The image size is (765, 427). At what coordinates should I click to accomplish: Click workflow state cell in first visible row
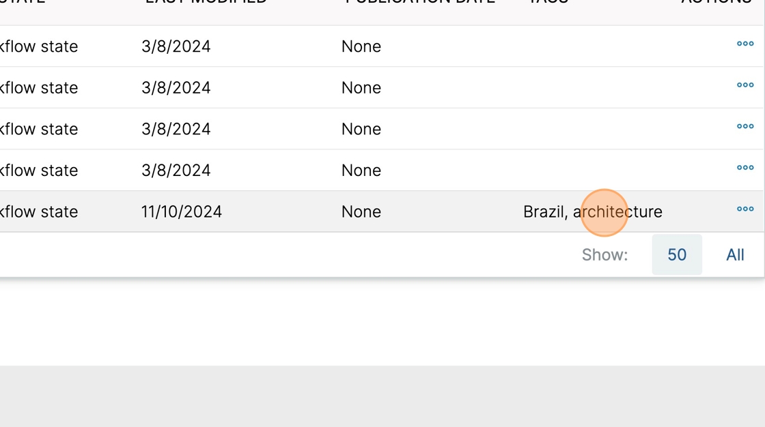point(39,46)
